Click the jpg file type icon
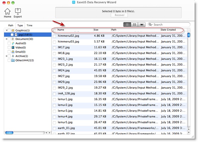 [x=16, y=34]
